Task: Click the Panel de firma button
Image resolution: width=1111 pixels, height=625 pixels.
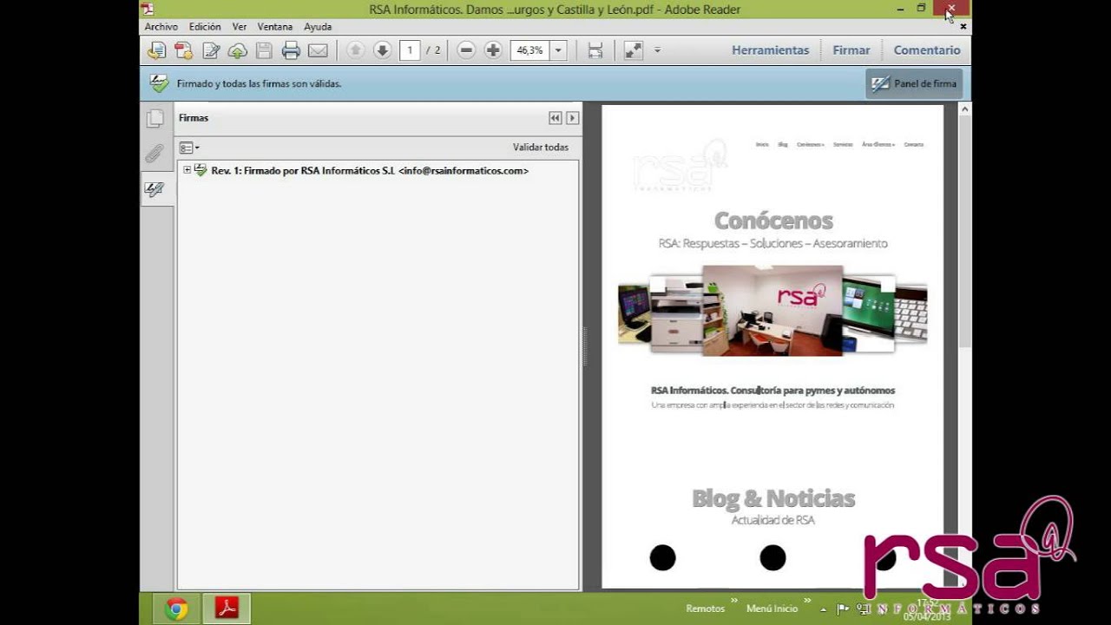Action: tap(914, 83)
